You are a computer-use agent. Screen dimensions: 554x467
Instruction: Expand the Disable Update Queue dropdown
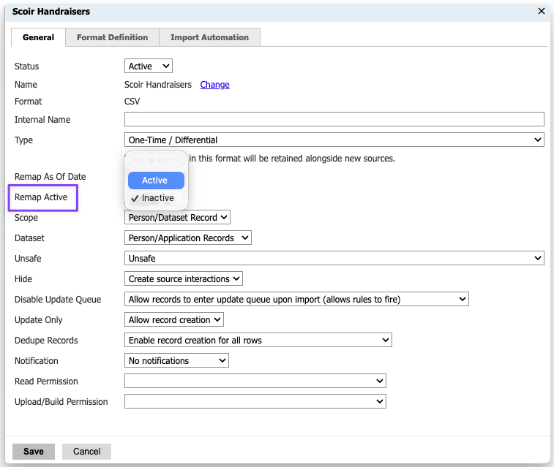tap(296, 299)
